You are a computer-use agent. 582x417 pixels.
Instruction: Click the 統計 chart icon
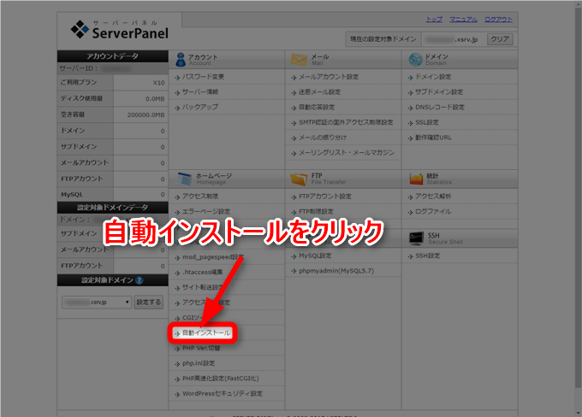pyautogui.click(x=416, y=179)
